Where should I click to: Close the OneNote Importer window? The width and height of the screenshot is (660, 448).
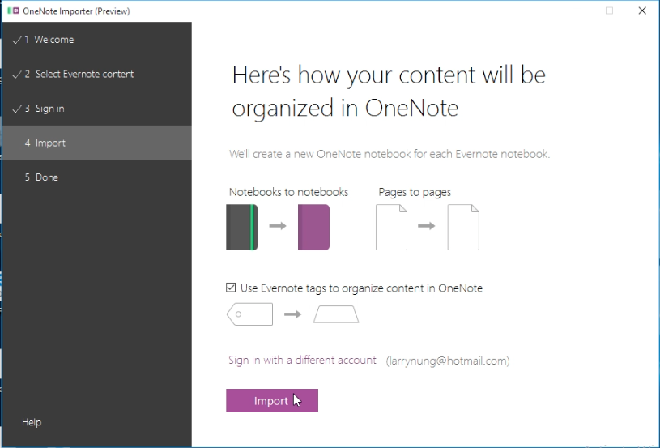[x=642, y=11]
